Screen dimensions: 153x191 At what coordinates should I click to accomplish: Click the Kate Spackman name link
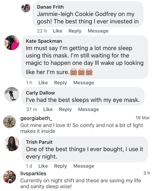coord(44,41)
